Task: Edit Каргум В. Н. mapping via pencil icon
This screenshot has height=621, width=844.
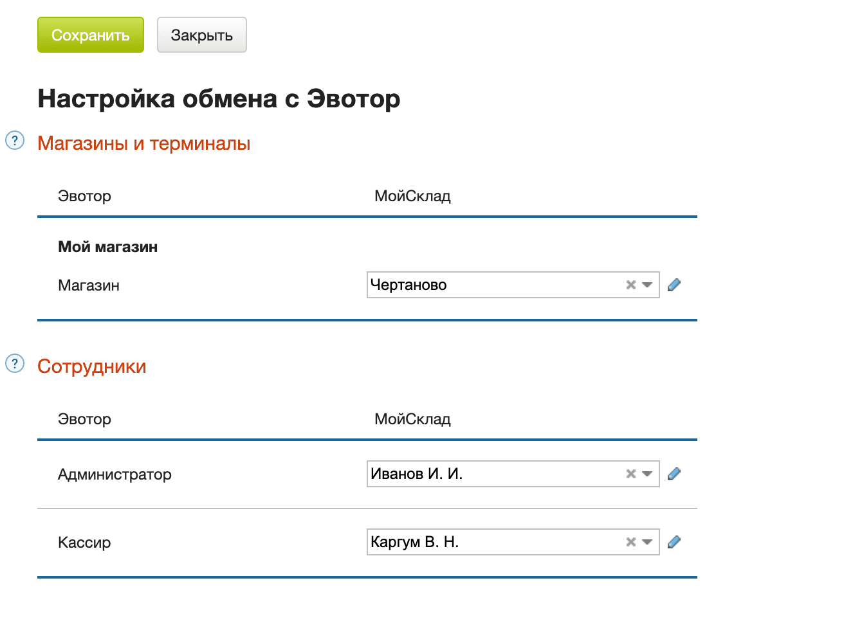Action: pyautogui.click(x=674, y=542)
